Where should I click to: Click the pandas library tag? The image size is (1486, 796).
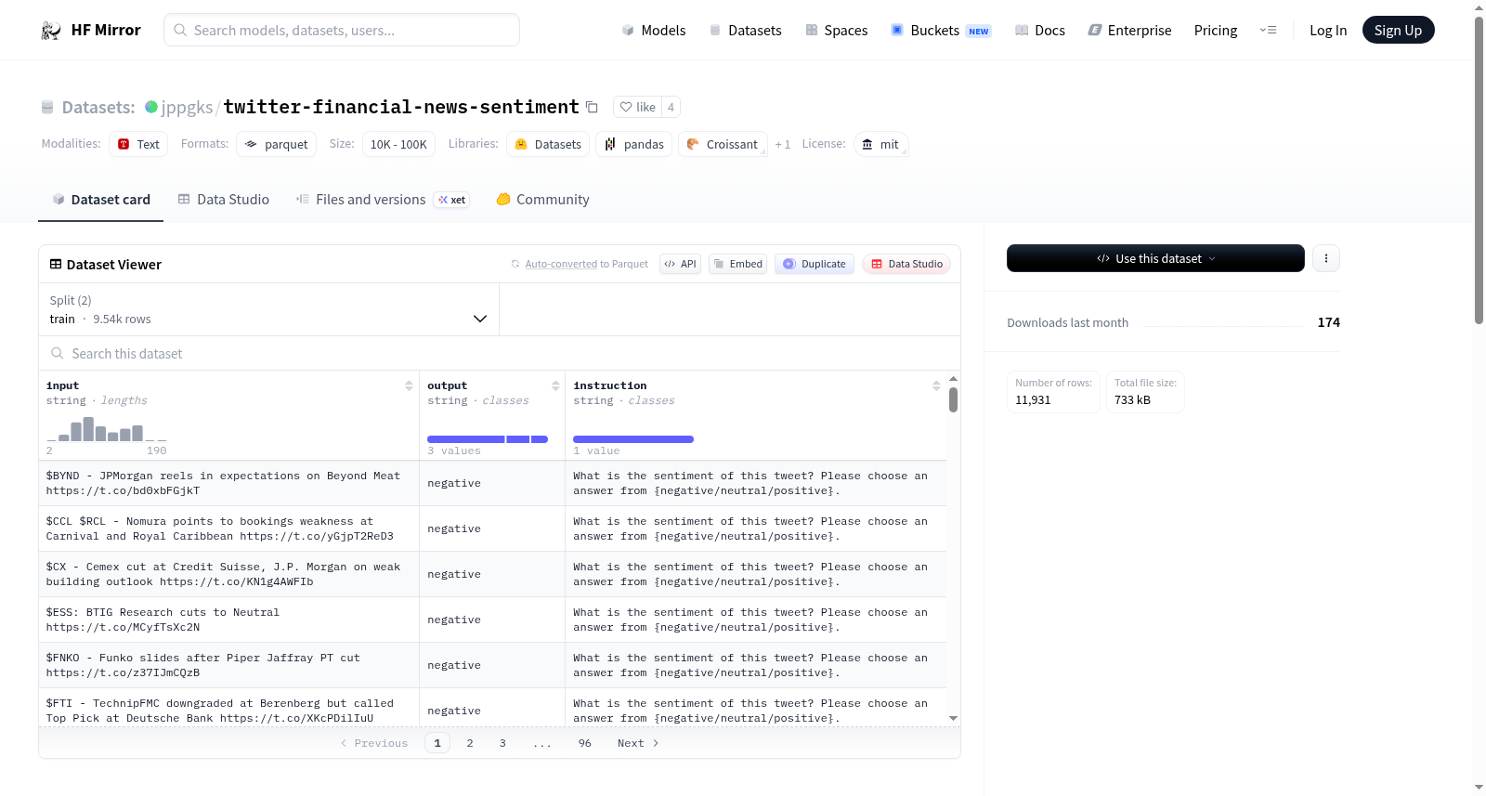[634, 144]
